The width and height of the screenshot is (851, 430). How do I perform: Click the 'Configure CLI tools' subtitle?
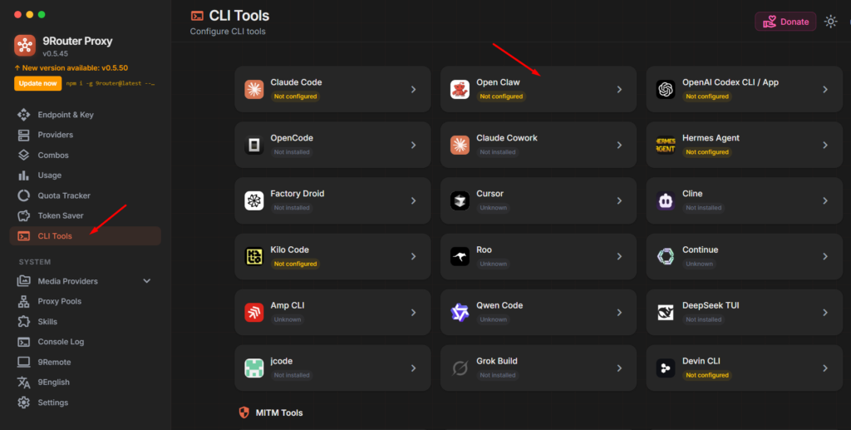(x=228, y=32)
